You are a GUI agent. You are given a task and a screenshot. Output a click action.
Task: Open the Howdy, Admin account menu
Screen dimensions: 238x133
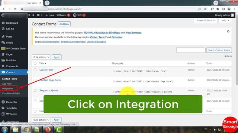224,15
